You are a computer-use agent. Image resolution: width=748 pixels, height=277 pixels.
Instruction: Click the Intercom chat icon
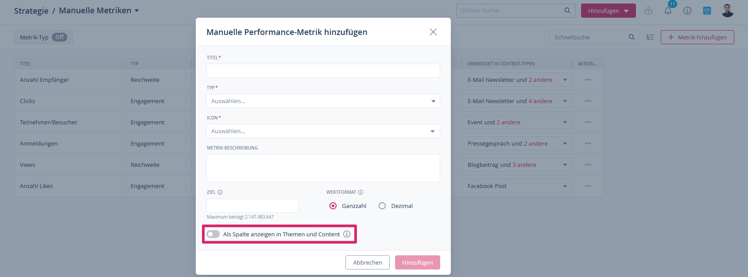[707, 11]
